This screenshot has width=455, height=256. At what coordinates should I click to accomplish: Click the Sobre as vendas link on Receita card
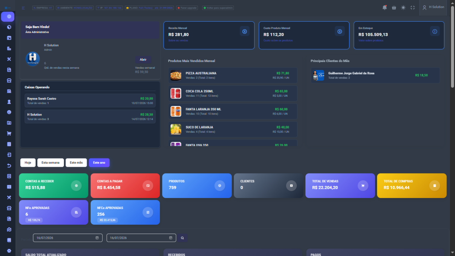point(178,41)
